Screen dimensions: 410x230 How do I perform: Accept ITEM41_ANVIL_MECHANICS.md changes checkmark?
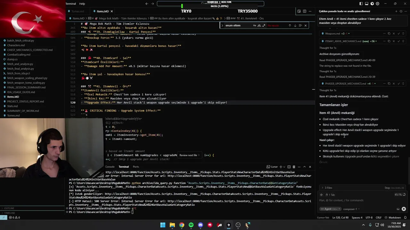click(x=399, y=41)
